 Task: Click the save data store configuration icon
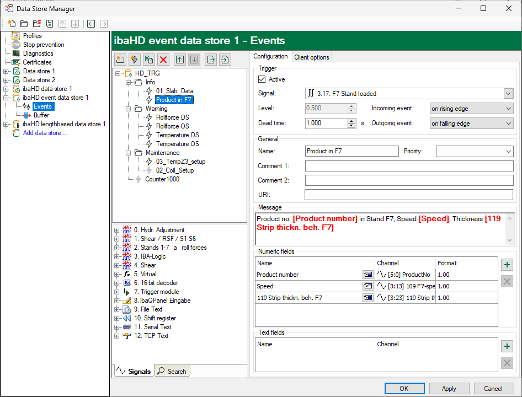(x=50, y=24)
